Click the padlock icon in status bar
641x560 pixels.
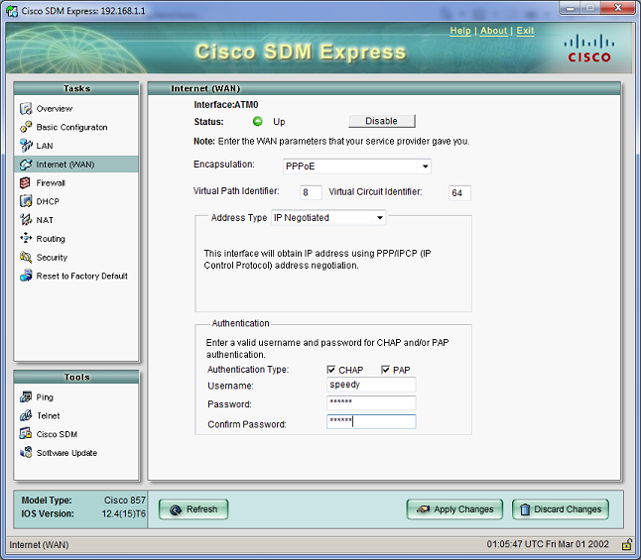(627, 544)
